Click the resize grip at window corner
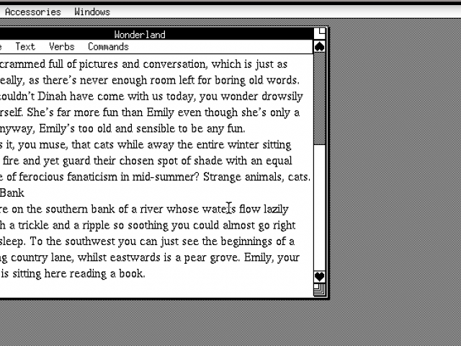This screenshot has width=461, height=346. point(320,290)
